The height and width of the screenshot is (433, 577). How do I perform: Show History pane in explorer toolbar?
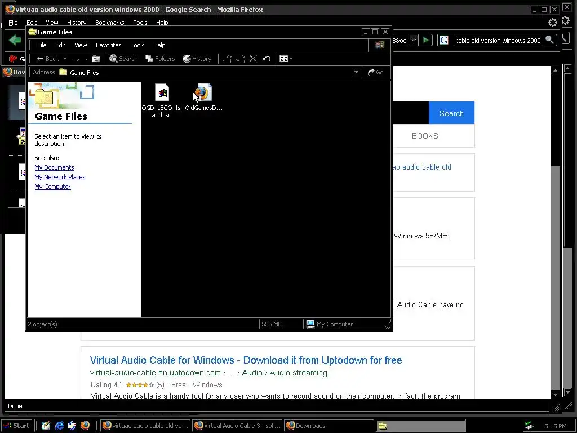(x=197, y=59)
